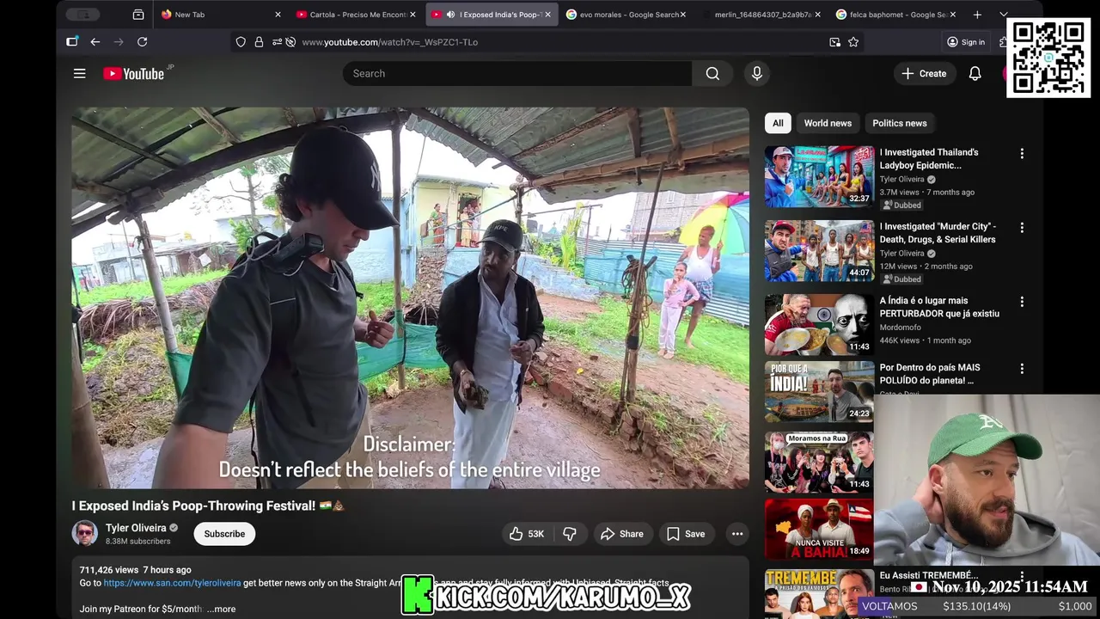Open YouTube notifications bell
This screenshot has height=619, width=1100.
pyautogui.click(x=975, y=74)
